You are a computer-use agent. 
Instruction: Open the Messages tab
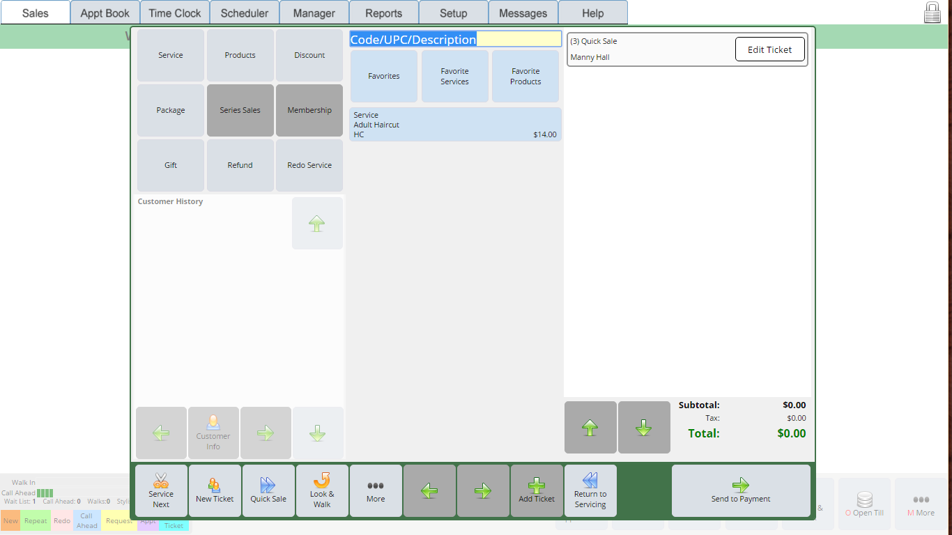[x=523, y=13]
